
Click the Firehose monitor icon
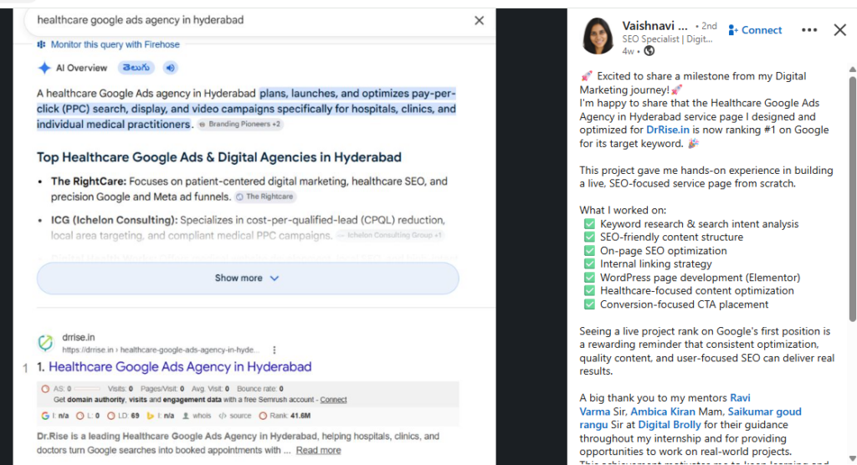click(42, 44)
